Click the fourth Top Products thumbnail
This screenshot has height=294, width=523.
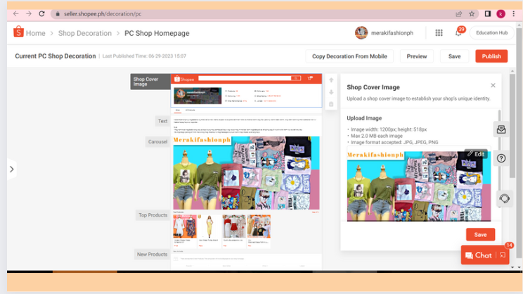coord(259,226)
